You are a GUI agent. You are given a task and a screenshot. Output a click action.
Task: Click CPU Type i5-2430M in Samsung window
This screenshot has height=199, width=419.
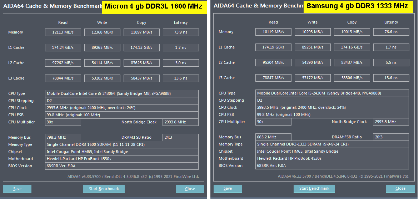tap(332, 93)
